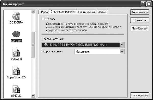This screenshot has height=100, width=153.
Task: Start copying with the Копирование button
Action: click(x=140, y=12)
